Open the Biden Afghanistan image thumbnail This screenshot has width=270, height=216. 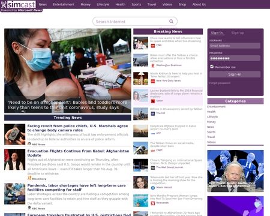[x=235, y=171]
